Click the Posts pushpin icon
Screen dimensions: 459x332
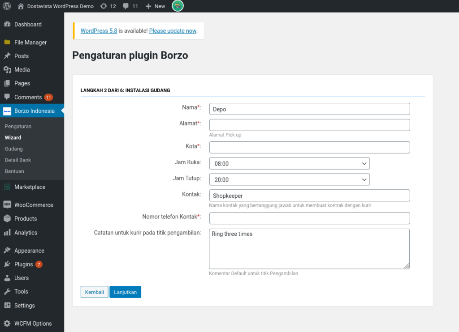pos(7,56)
